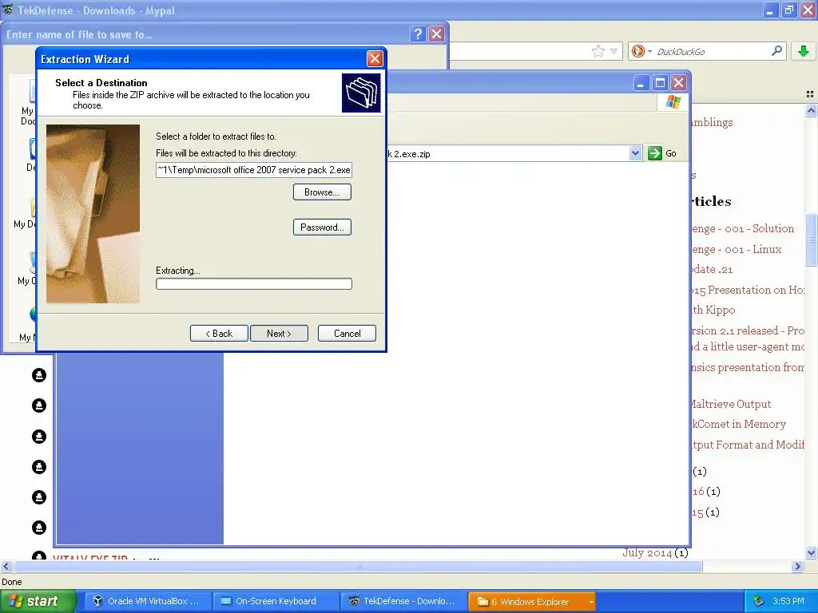Click the Browse... button in Extraction Wizard

coord(322,192)
